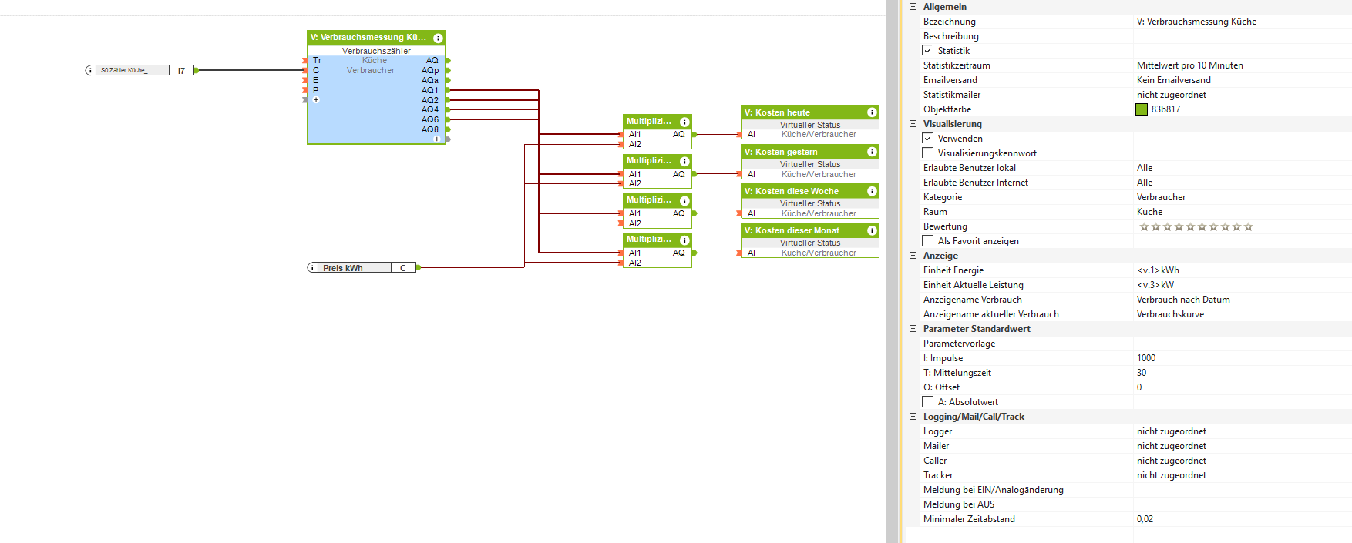Collapse the Logging/Mail/Call/Track section

pos(913,417)
